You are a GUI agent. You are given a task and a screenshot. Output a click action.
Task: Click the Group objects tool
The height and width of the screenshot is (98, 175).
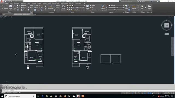126,7
